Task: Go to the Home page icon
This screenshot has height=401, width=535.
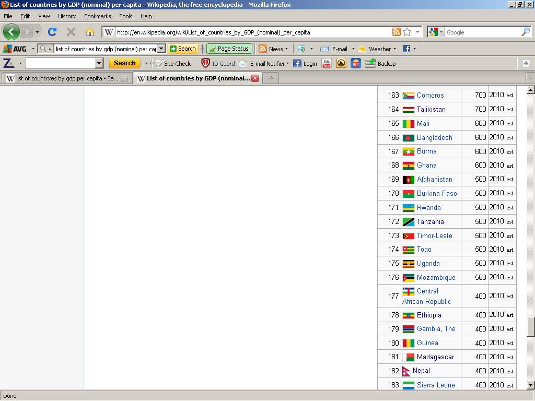Action: (x=89, y=32)
